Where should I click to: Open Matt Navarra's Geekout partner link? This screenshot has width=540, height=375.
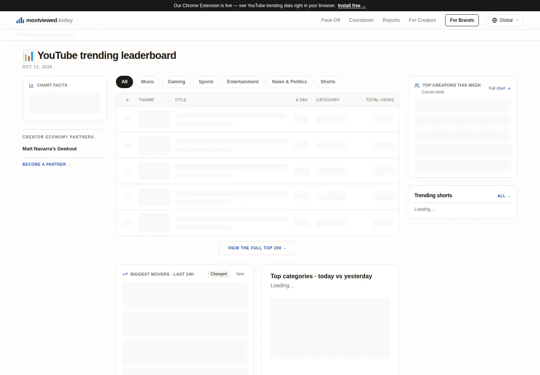pyautogui.click(x=49, y=149)
